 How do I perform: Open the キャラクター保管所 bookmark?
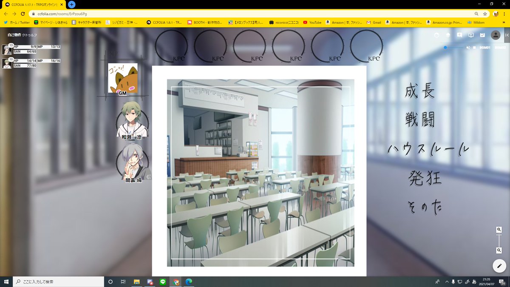tap(86, 22)
